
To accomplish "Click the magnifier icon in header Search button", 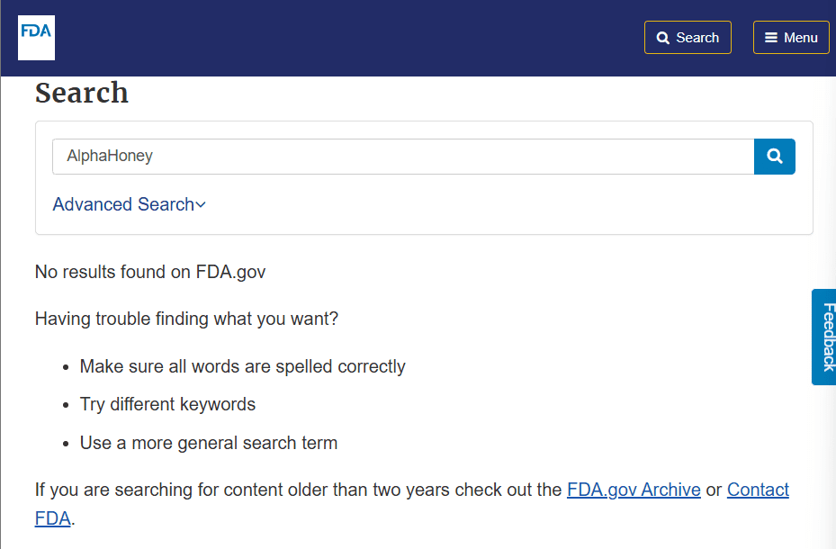I will pyautogui.click(x=662, y=38).
